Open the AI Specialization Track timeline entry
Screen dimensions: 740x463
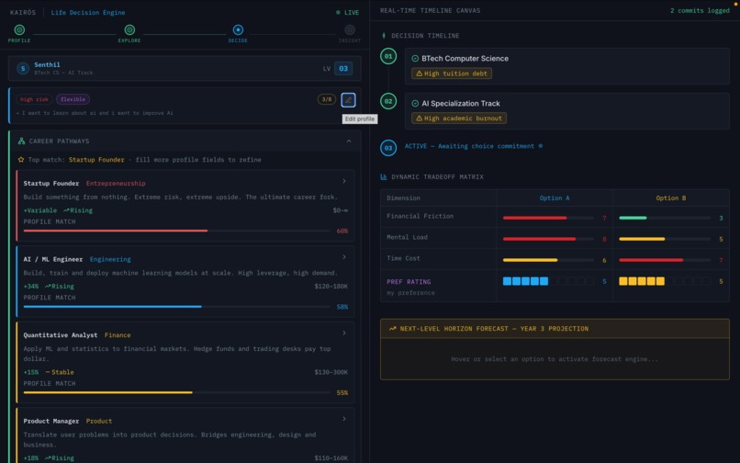coord(566,111)
